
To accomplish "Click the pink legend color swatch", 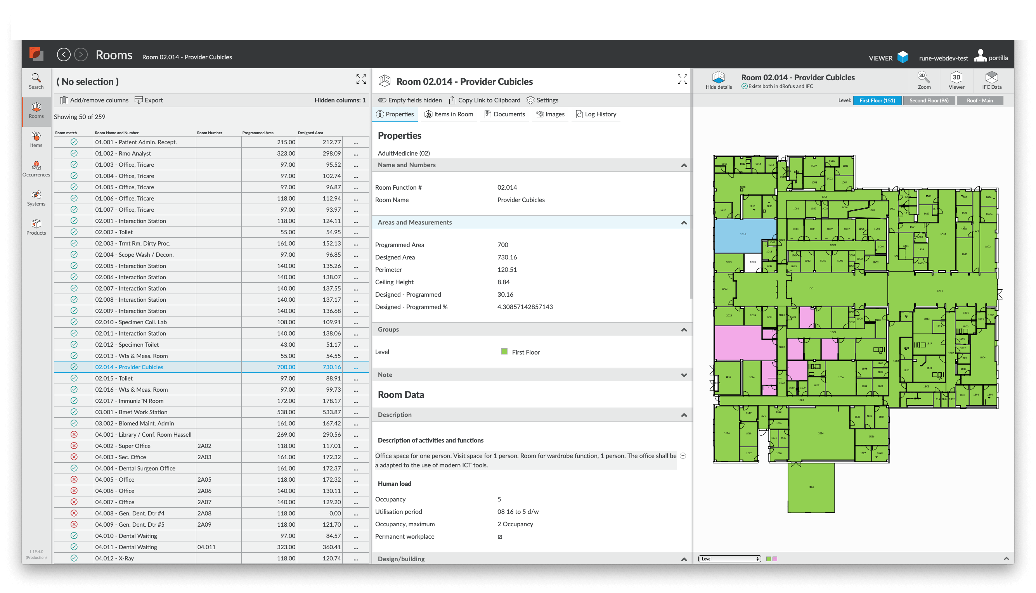I will tap(774, 559).
